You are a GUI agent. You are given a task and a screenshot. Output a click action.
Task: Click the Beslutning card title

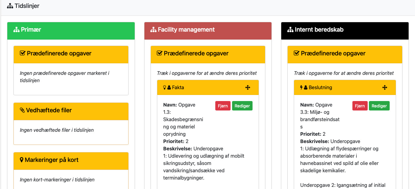[320, 88]
